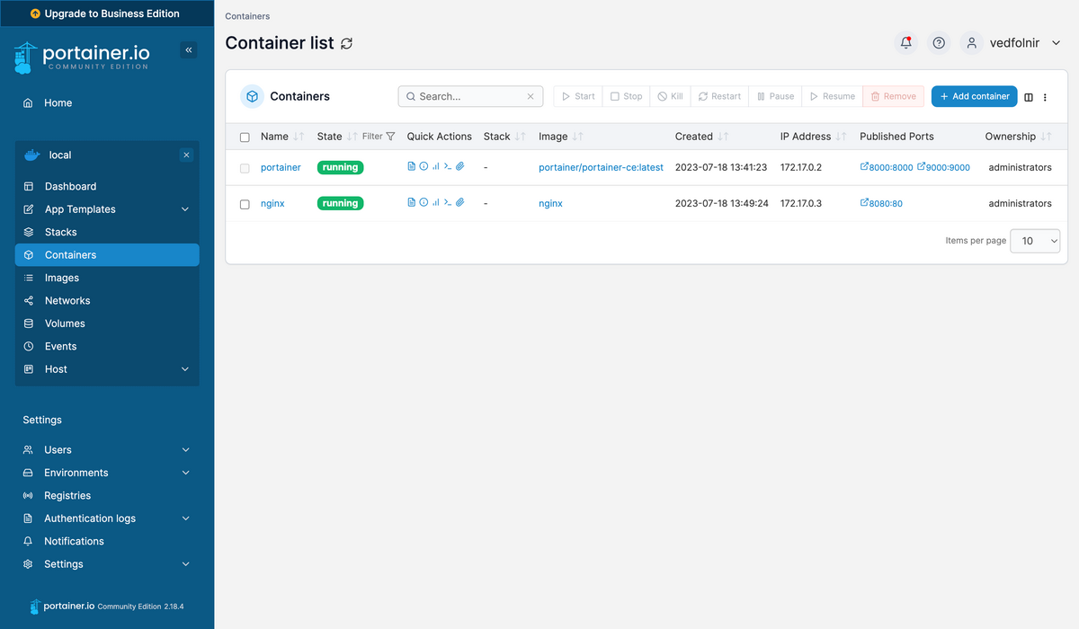Click the Add container button

click(974, 96)
